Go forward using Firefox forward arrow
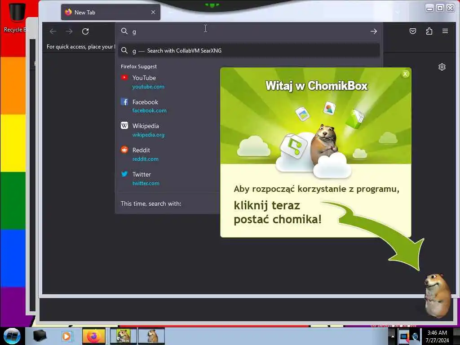The height and width of the screenshot is (345, 460). pyautogui.click(x=69, y=31)
